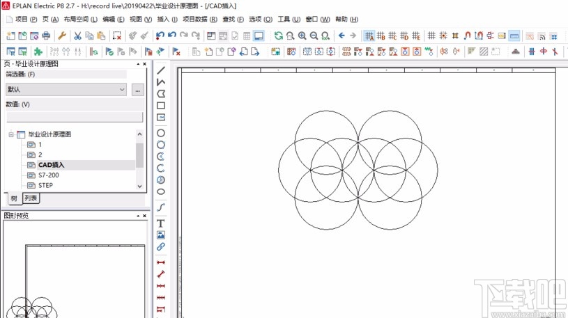Open the 筛选器 filter dropdown
The height and width of the screenshot is (318, 568).
pos(66,89)
